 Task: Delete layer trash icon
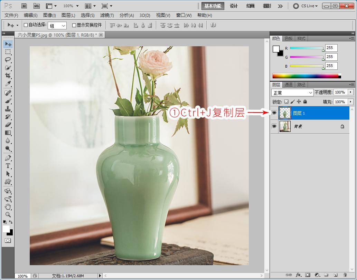[x=345, y=275]
